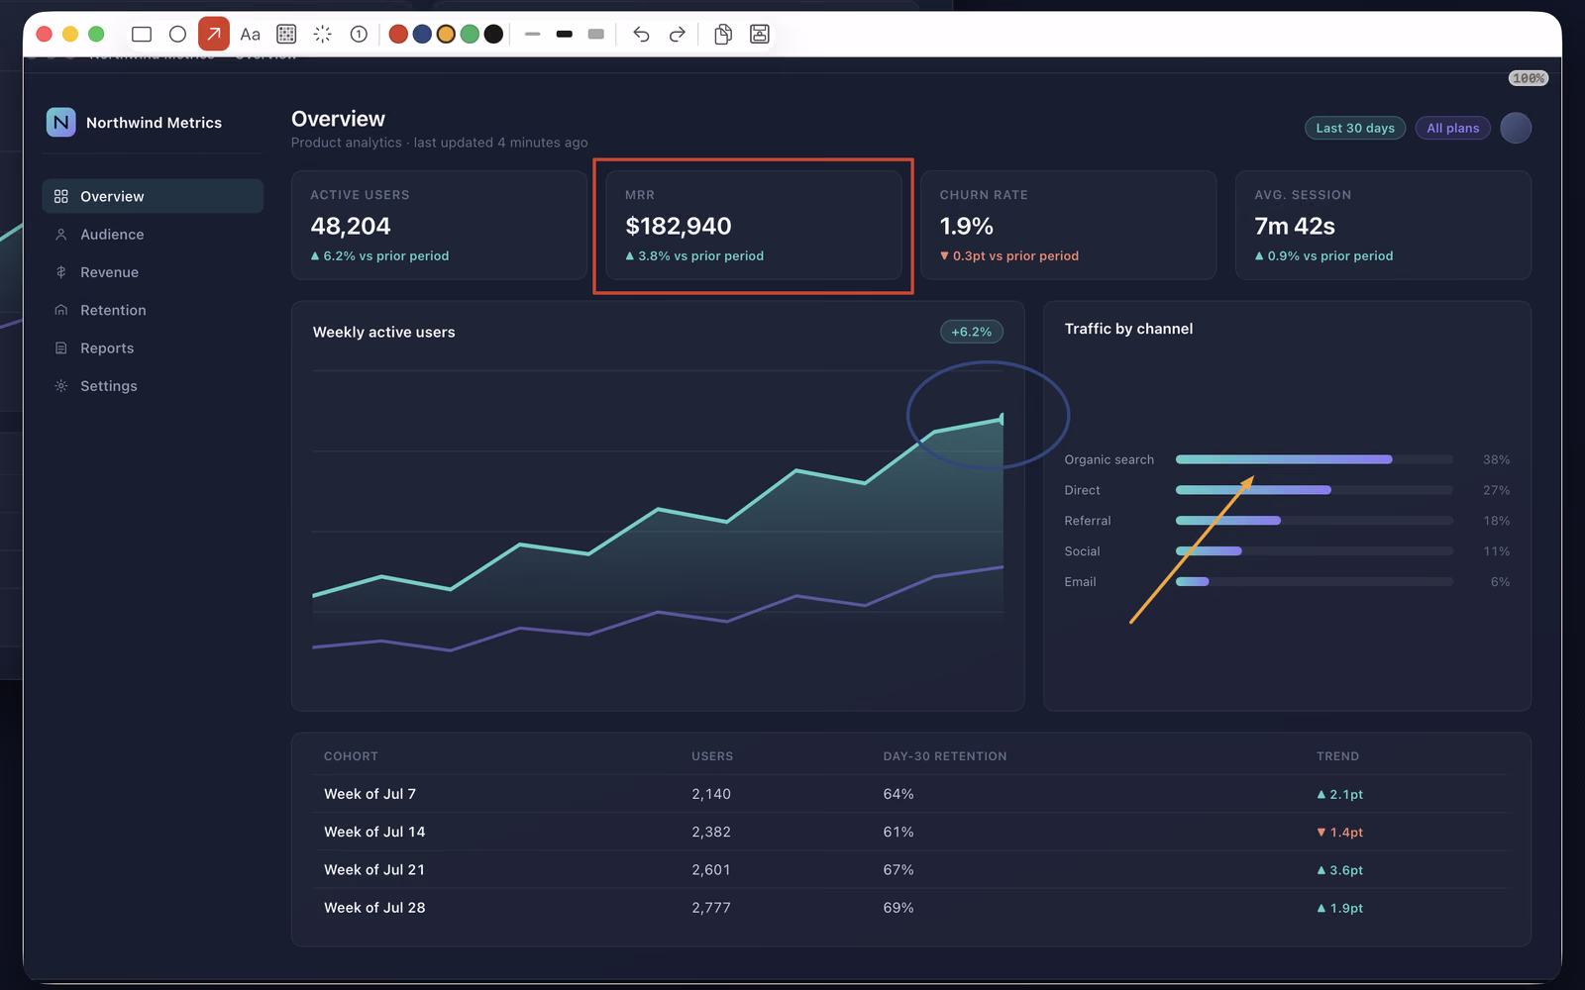
Task: Go to Audience in the sidebar
Action: click(x=153, y=235)
